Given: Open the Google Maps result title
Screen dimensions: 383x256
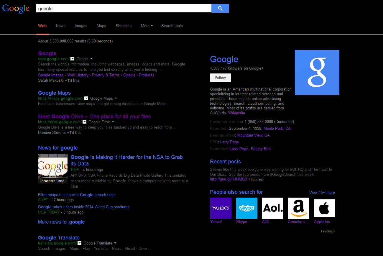Looking at the screenshot, I should click(54, 93).
